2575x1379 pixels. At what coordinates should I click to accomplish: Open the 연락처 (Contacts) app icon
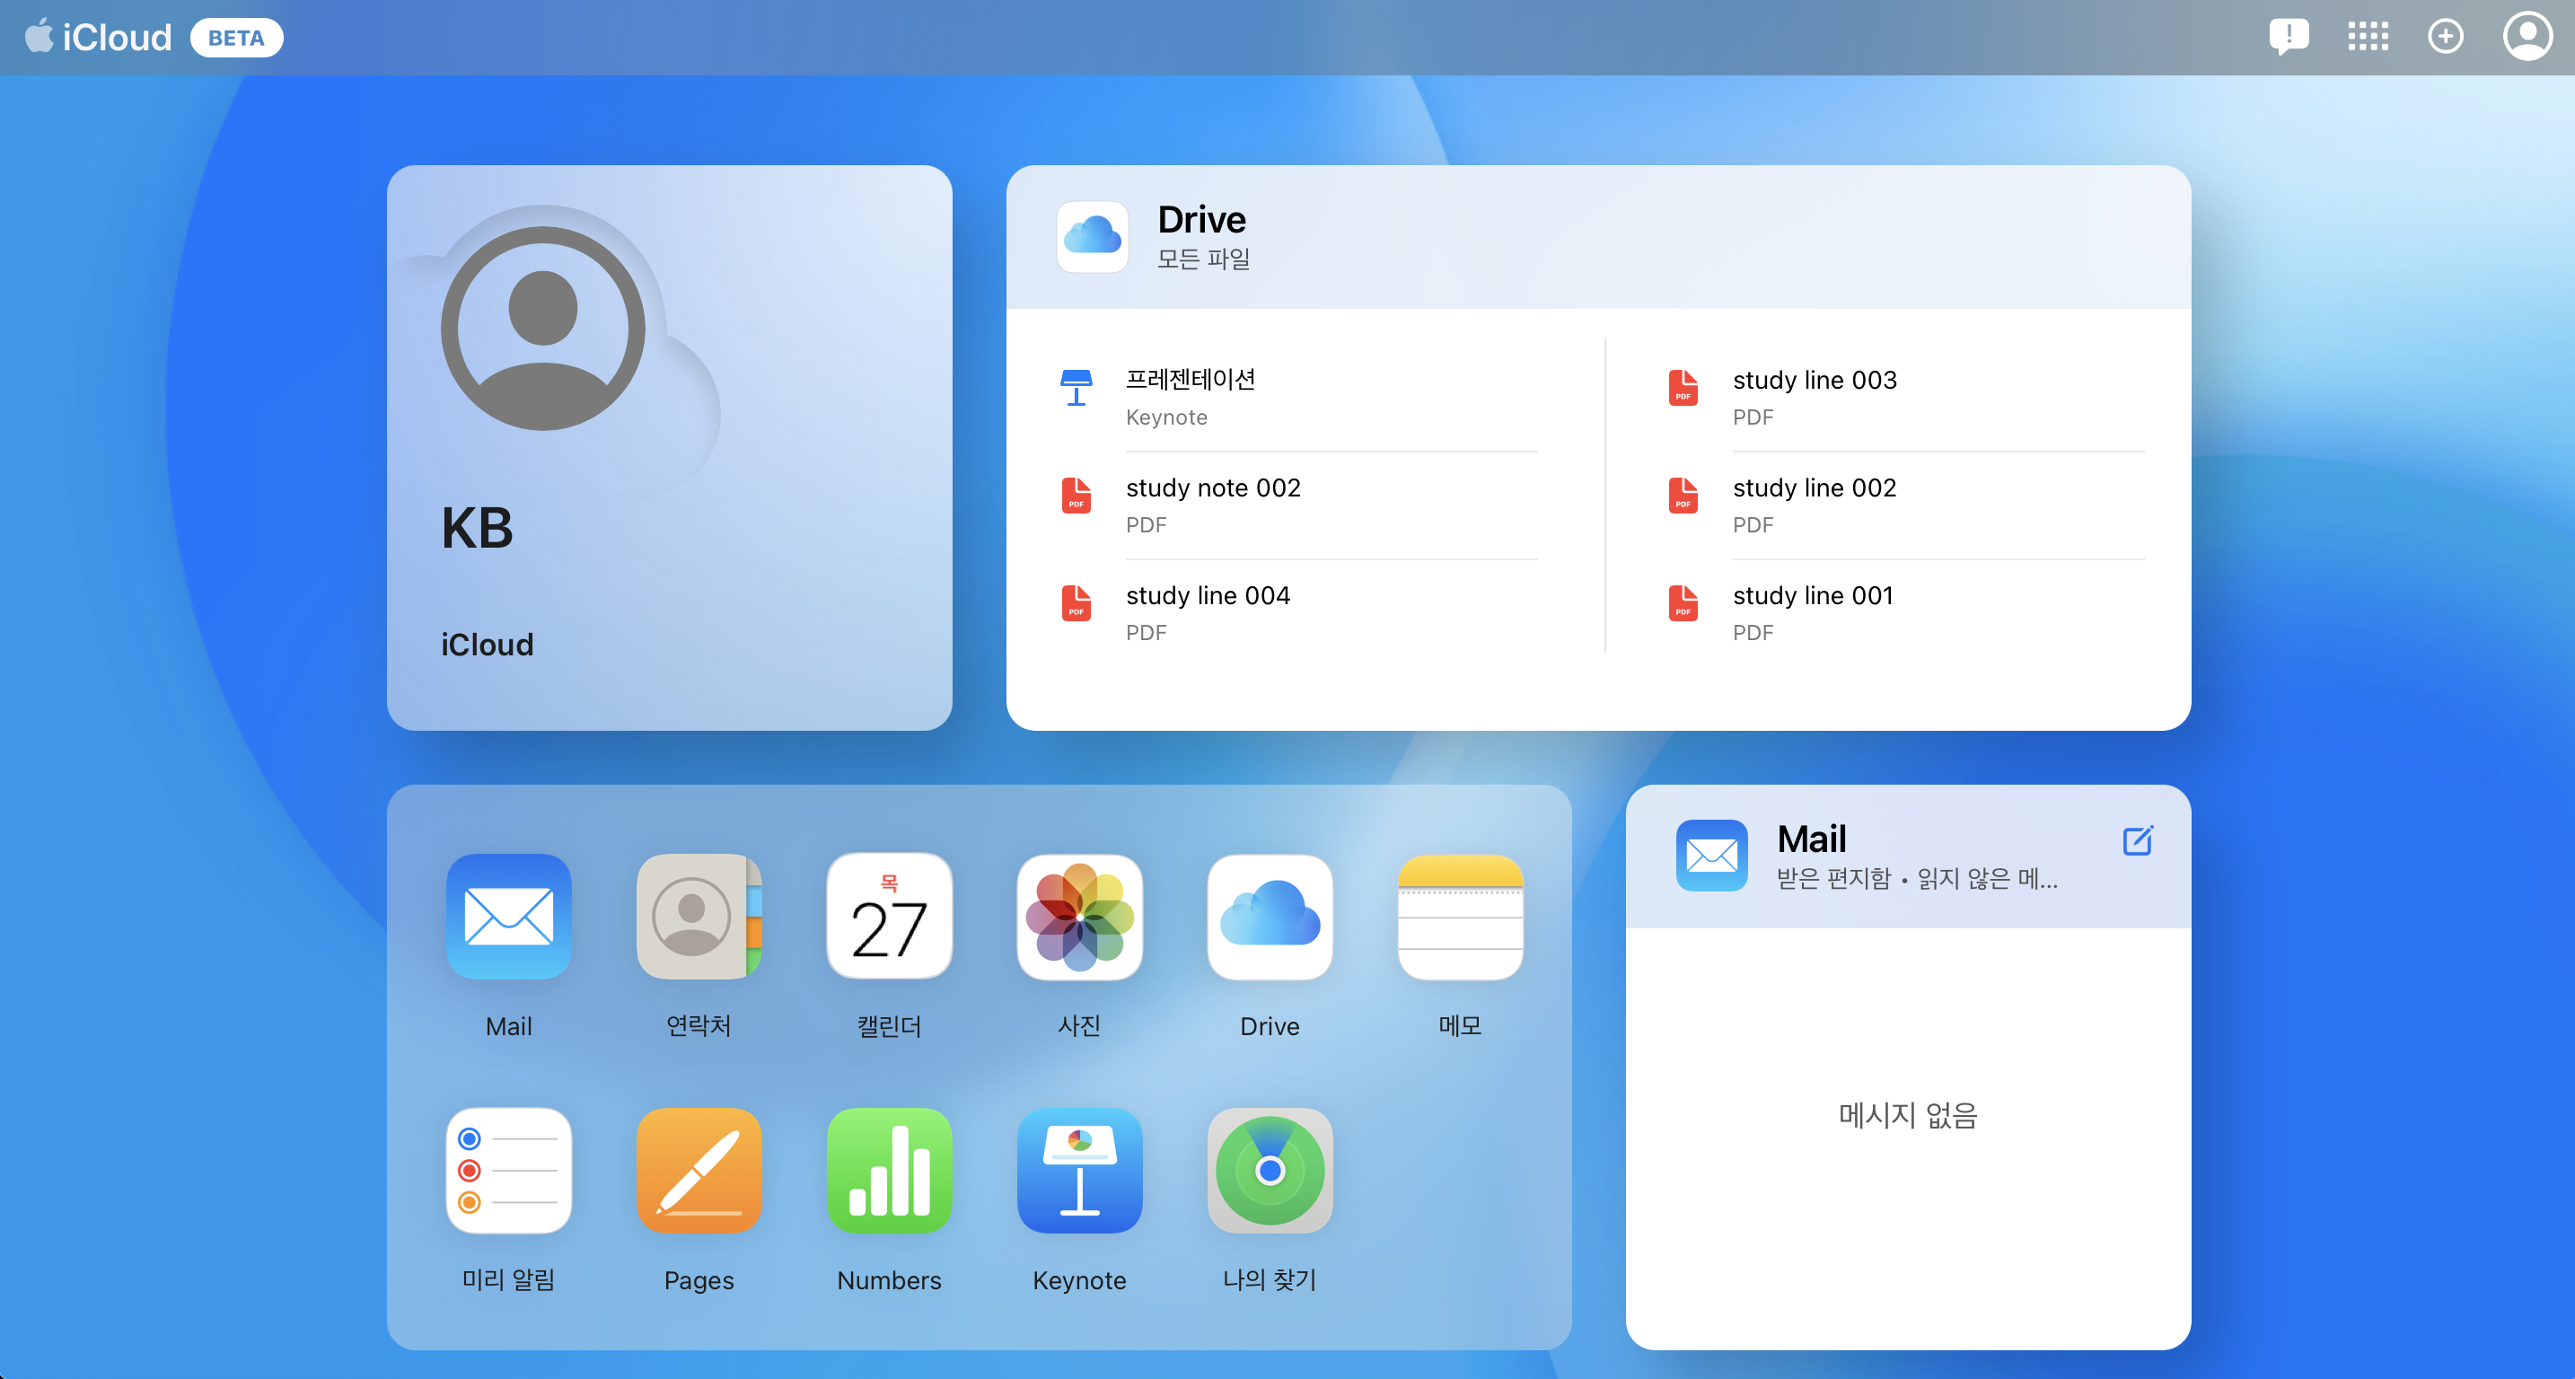coord(698,916)
